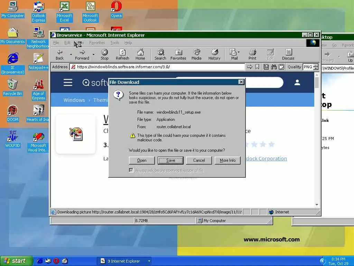Click the book with bookmark icon
This screenshot has width=354, height=266.
pos(266,67)
